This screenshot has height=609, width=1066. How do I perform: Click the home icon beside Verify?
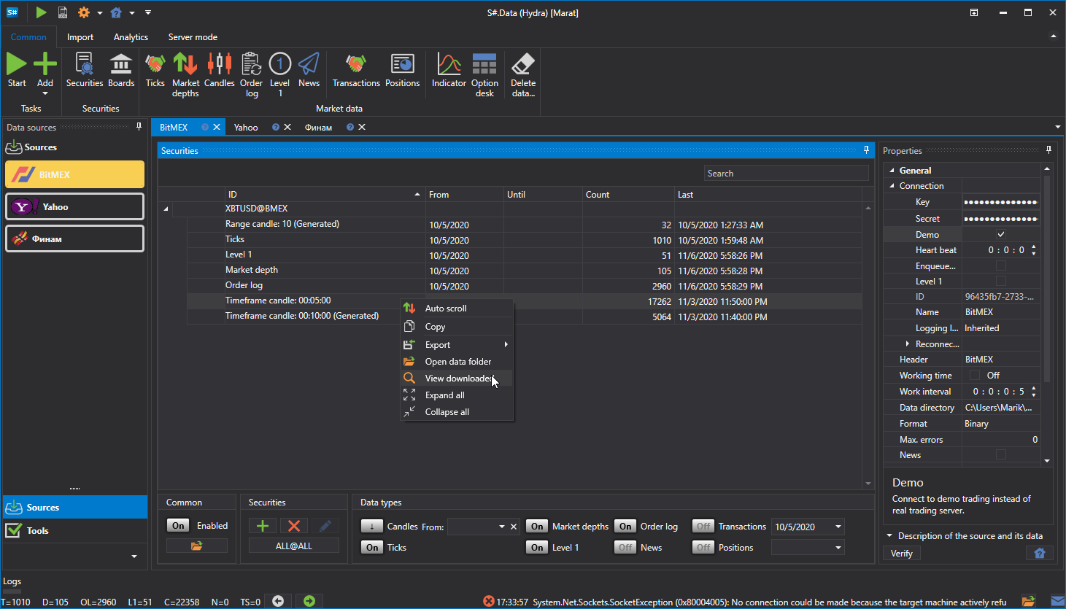(1040, 554)
